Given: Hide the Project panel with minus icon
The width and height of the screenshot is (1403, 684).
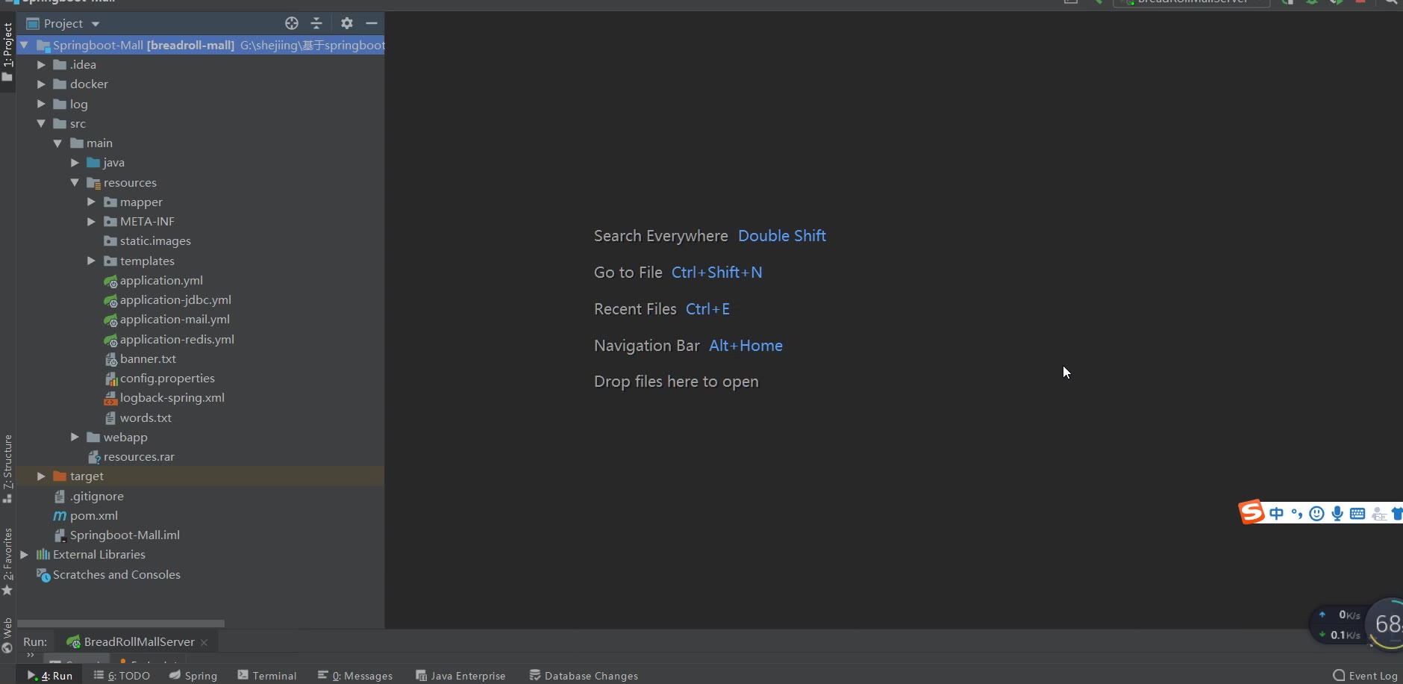Looking at the screenshot, I should 371,23.
